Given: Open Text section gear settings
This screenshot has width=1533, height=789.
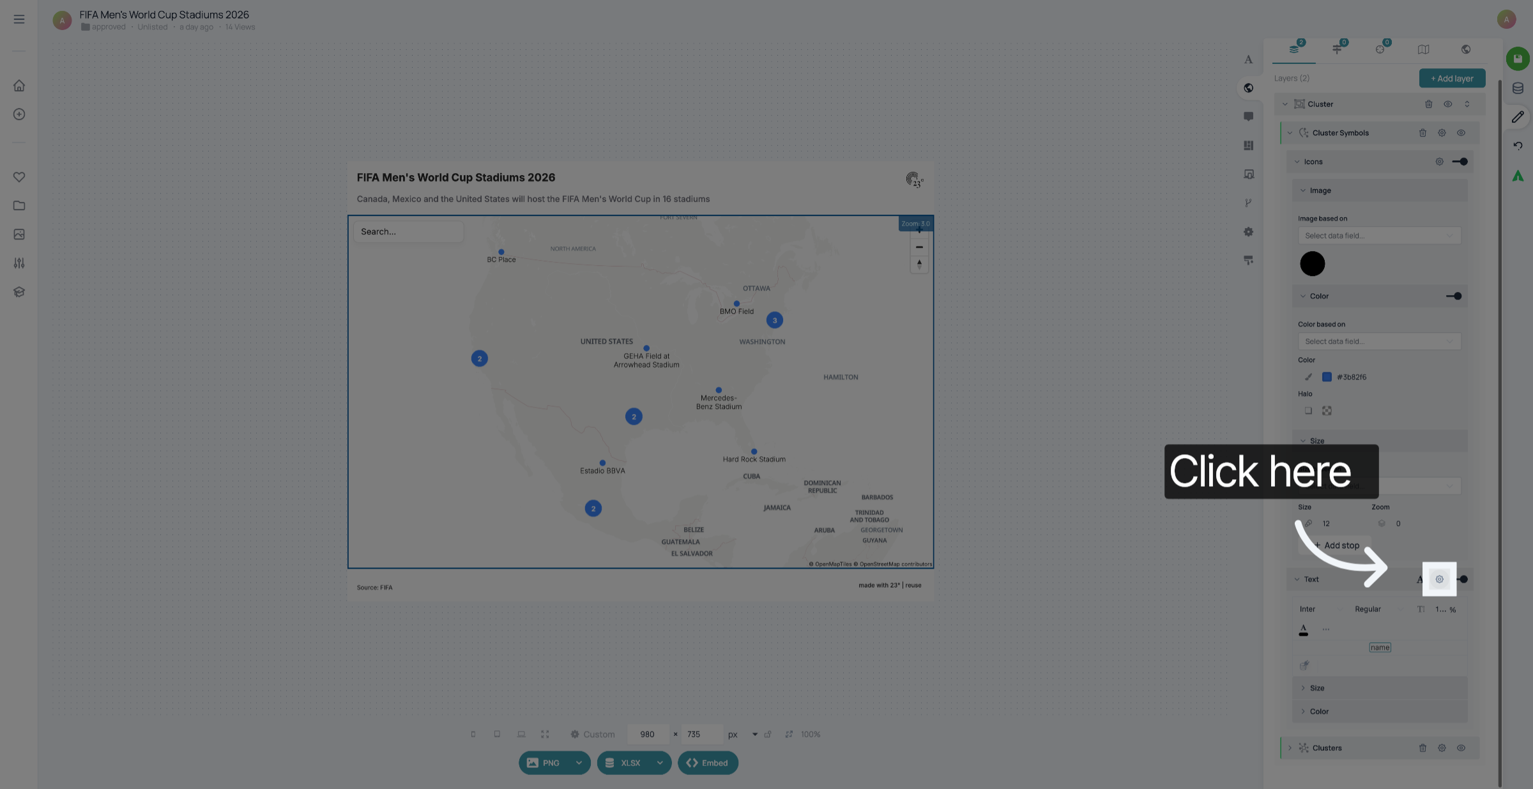Looking at the screenshot, I should pyautogui.click(x=1439, y=579).
